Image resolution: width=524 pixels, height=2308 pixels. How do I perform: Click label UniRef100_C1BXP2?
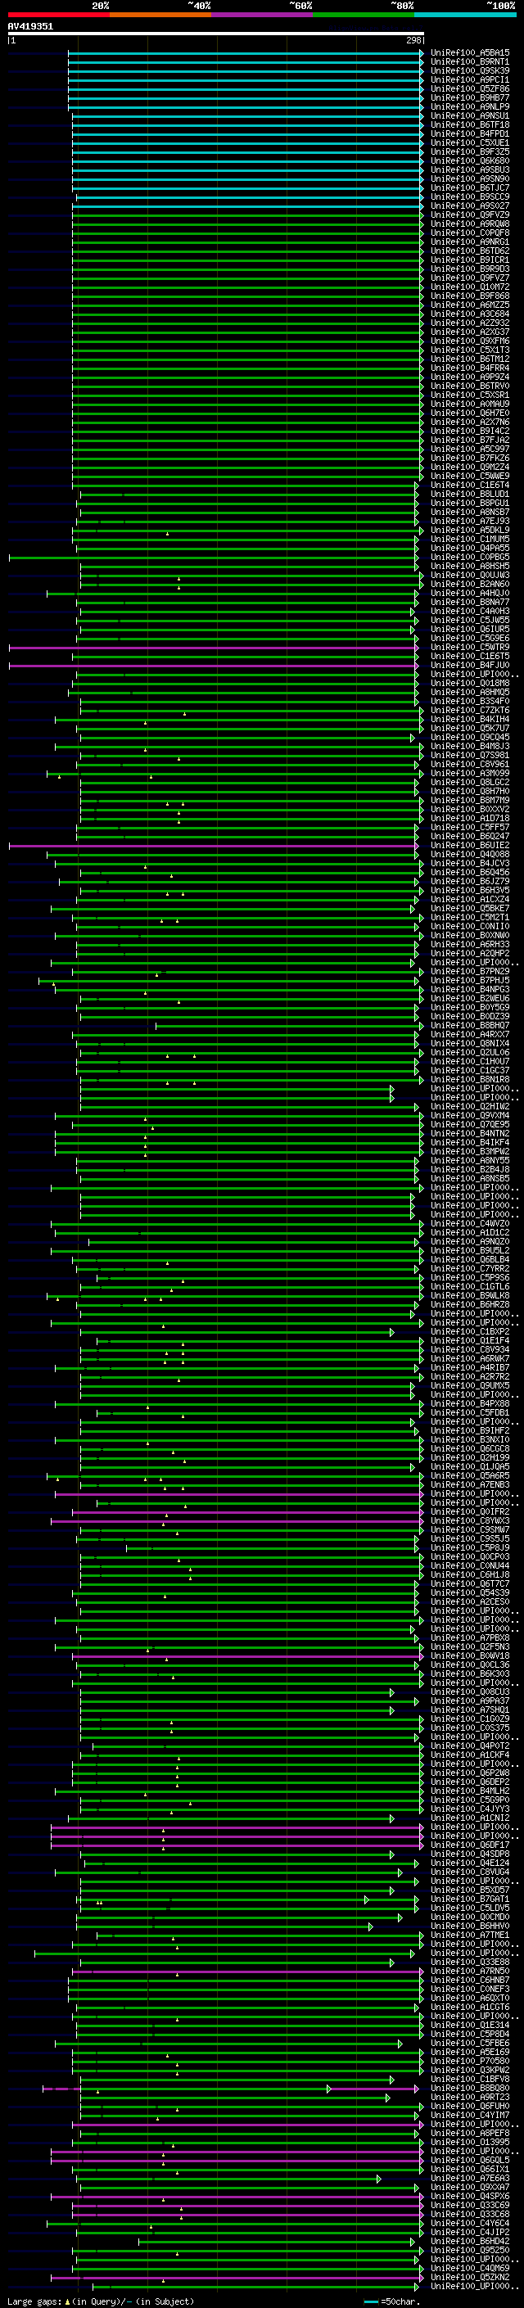click(470, 1332)
